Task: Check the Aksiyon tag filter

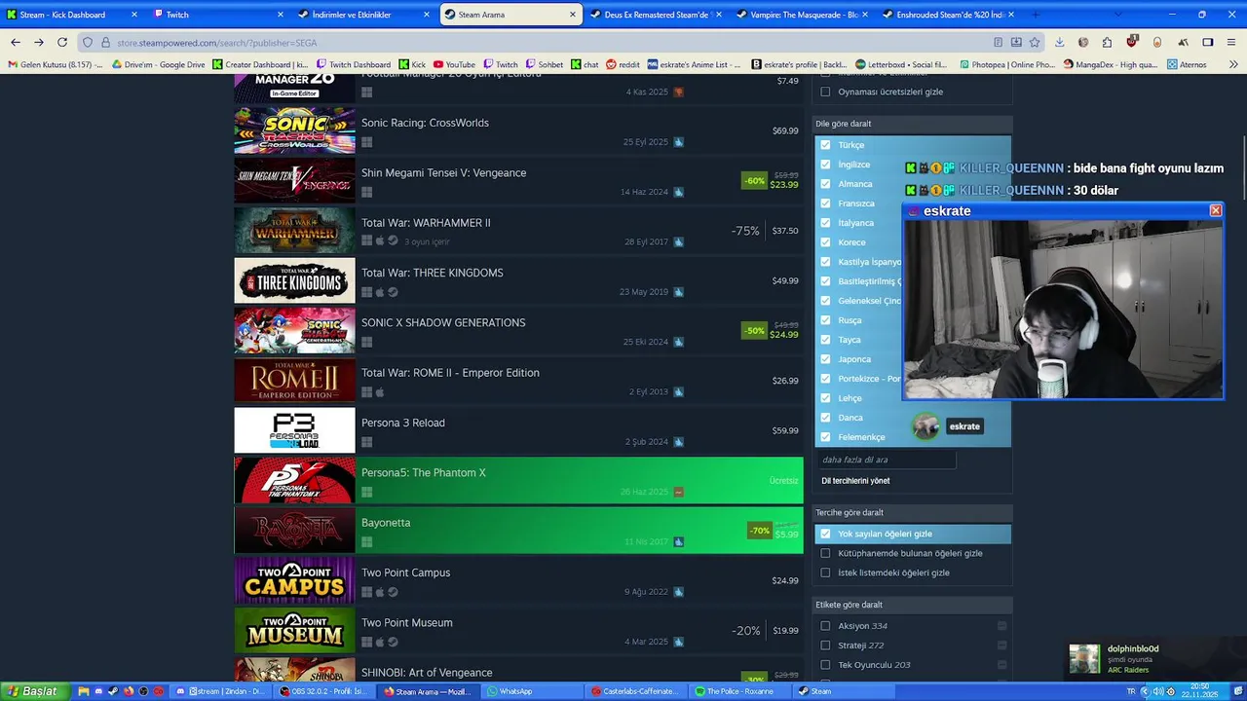Action: 825,626
